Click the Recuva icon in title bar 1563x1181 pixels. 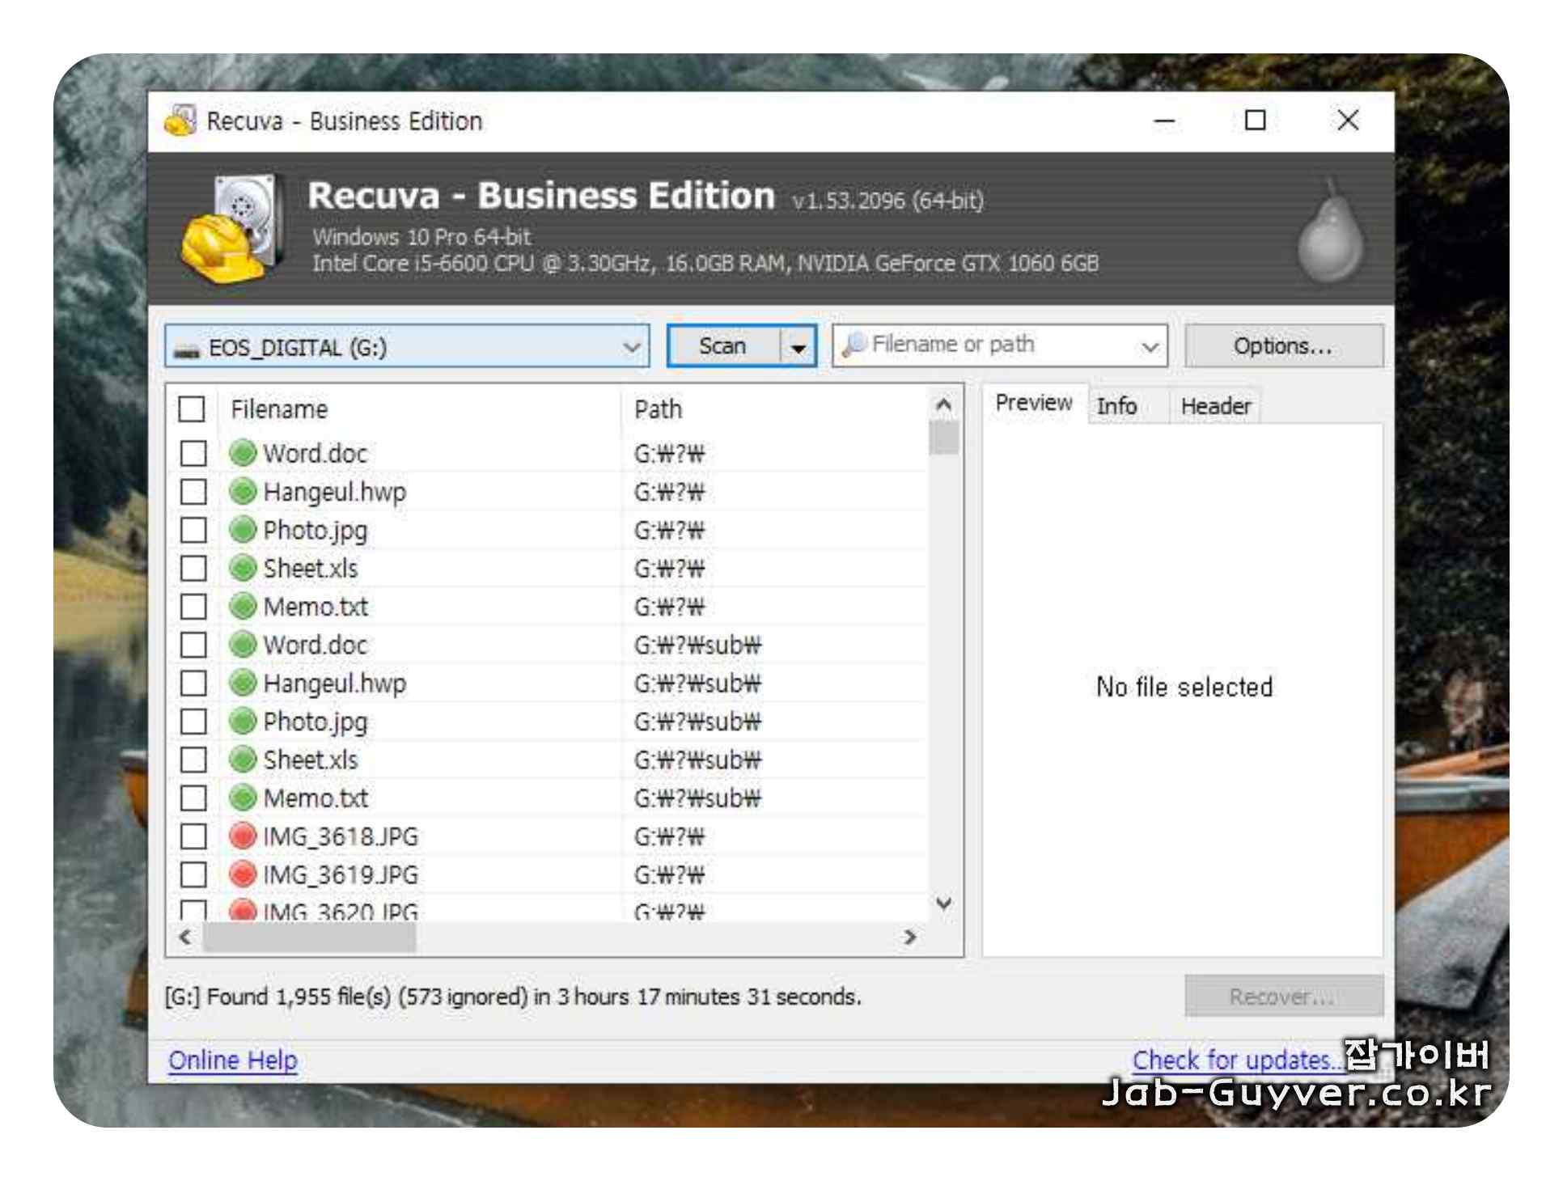[x=180, y=121]
